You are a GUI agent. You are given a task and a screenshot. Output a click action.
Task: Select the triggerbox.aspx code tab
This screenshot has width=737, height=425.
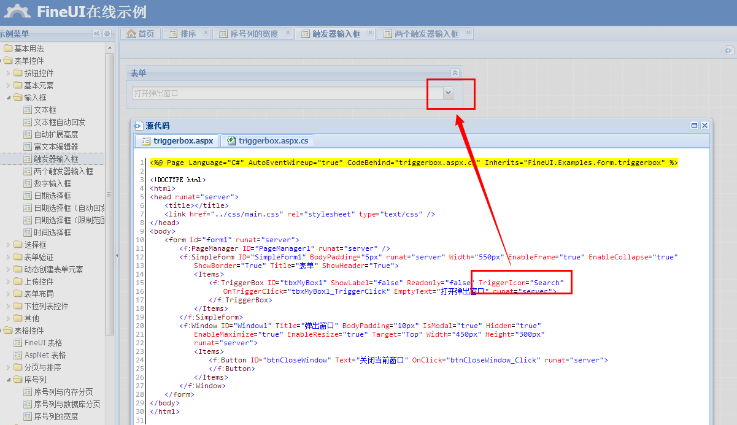coord(177,140)
